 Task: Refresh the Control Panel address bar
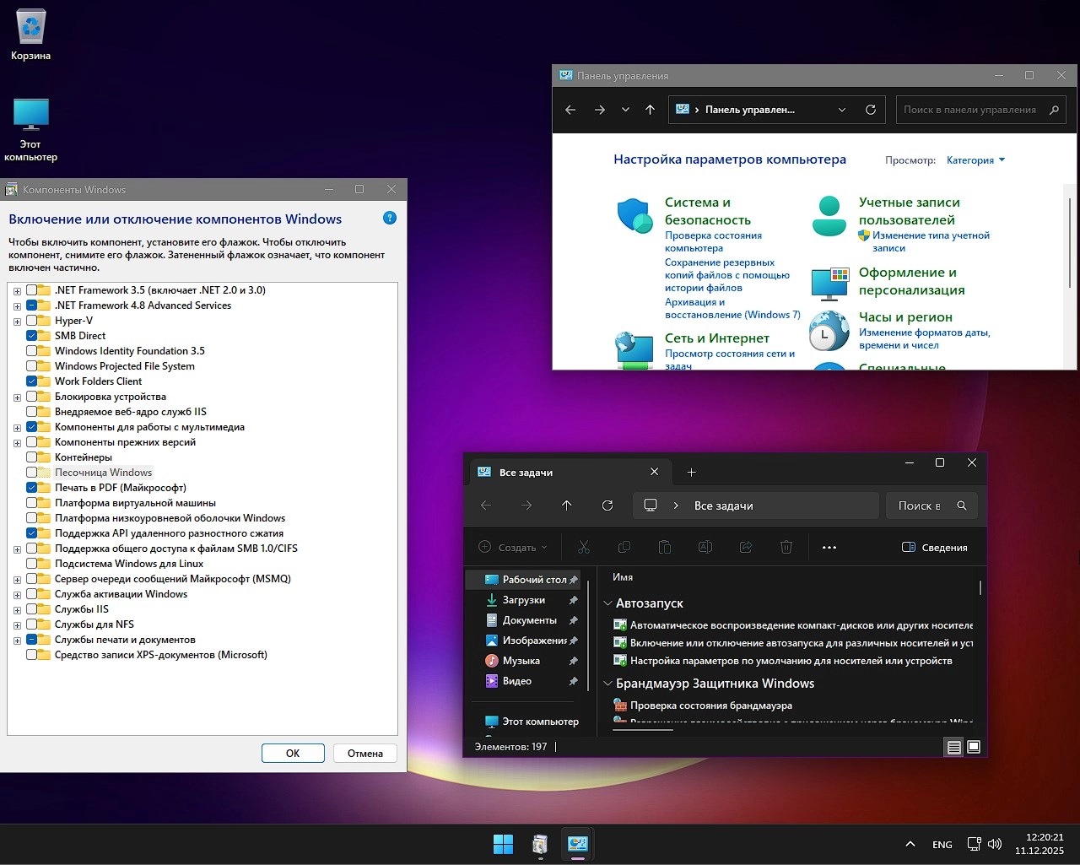[871, 110]
